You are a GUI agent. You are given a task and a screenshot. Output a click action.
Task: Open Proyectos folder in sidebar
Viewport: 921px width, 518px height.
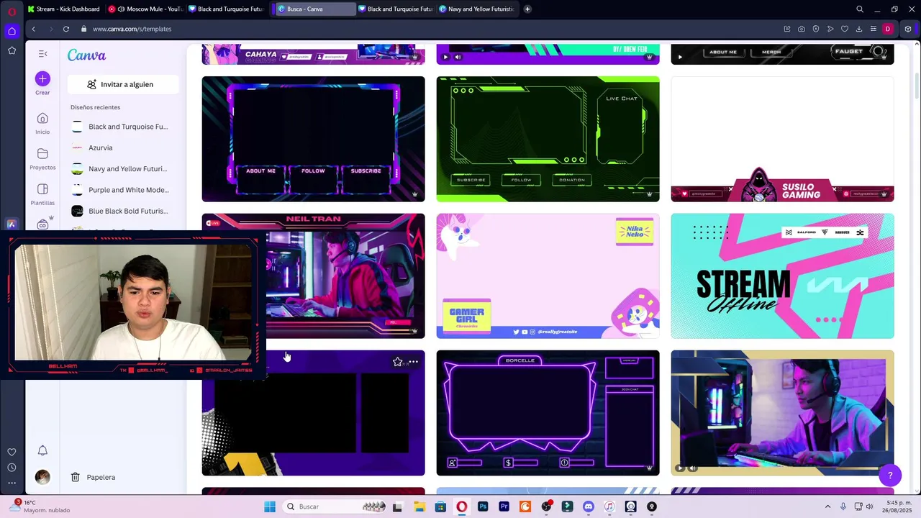point(42,158)
